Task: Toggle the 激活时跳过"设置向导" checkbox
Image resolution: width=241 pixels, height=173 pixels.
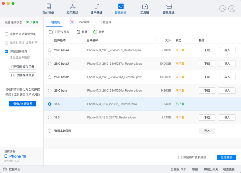Action: 7,43
